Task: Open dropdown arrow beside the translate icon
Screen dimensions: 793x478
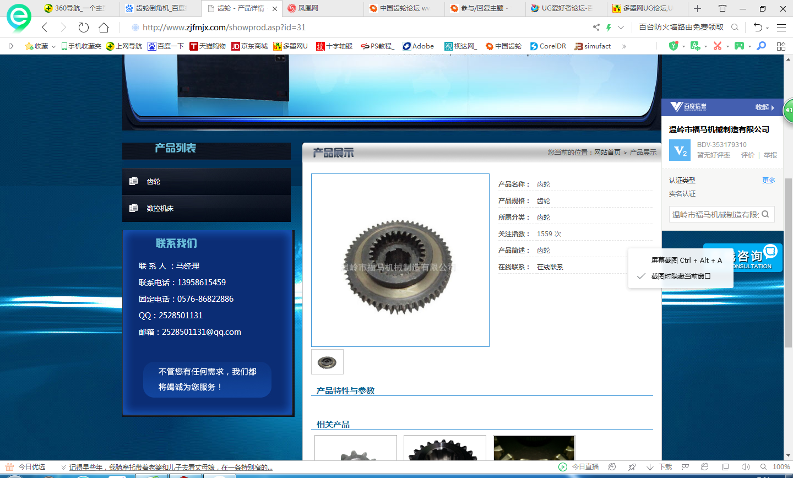Action: tap(705, 47)
